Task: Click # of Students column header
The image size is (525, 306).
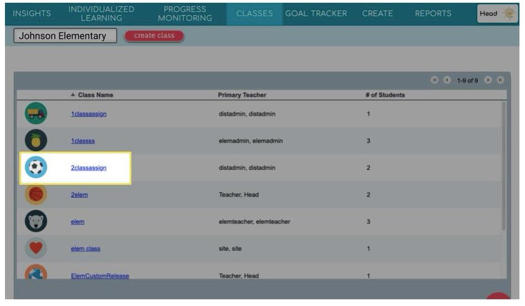Action: pos(385,95)
